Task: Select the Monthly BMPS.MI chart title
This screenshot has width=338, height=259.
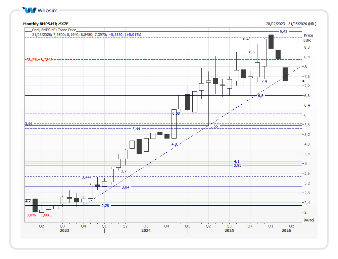Action: 45,24
